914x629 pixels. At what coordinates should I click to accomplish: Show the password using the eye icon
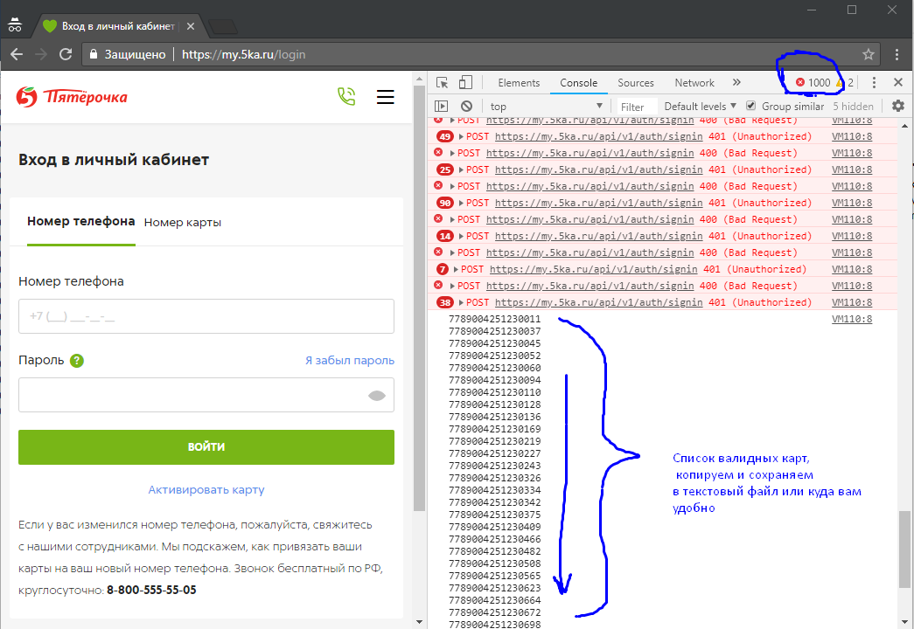click(x=377, y=396)
